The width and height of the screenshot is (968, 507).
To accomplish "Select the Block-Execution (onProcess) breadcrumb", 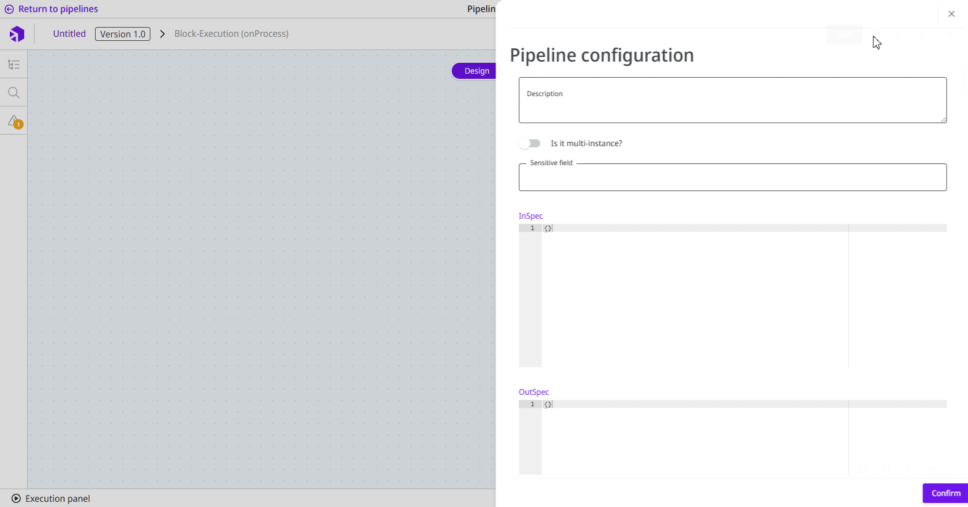I will click(x=232, y=34).
